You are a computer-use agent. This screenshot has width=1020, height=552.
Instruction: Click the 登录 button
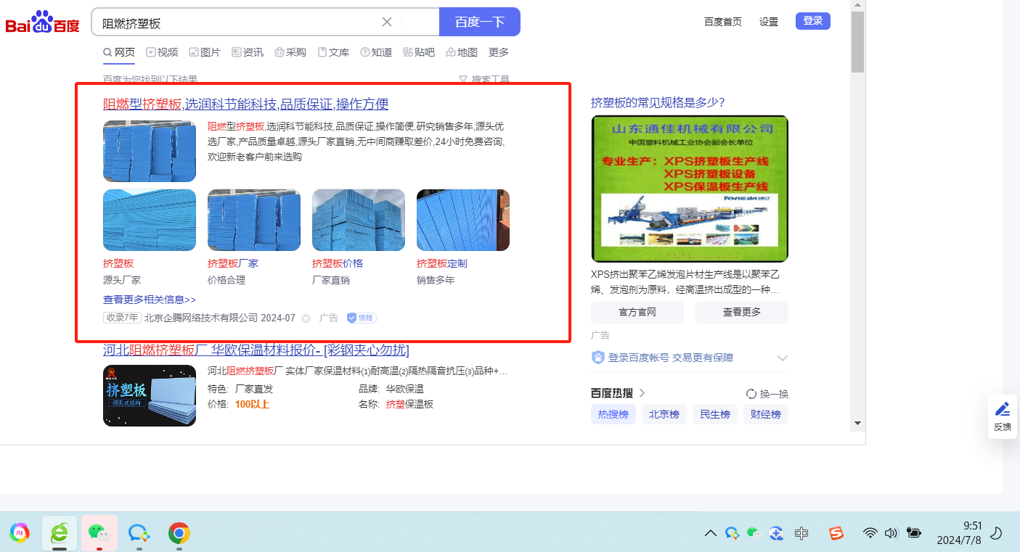tap(813, 21)
